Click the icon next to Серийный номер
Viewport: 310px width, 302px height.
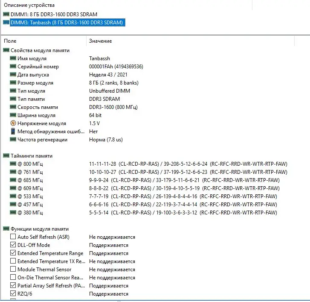click(x=13, y=66)
